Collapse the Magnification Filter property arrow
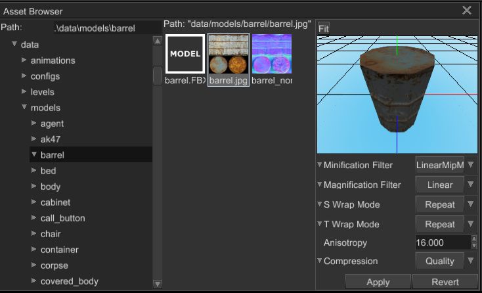Image resolution: width=482 pixels, height=293 pixels. pos(320,184)
